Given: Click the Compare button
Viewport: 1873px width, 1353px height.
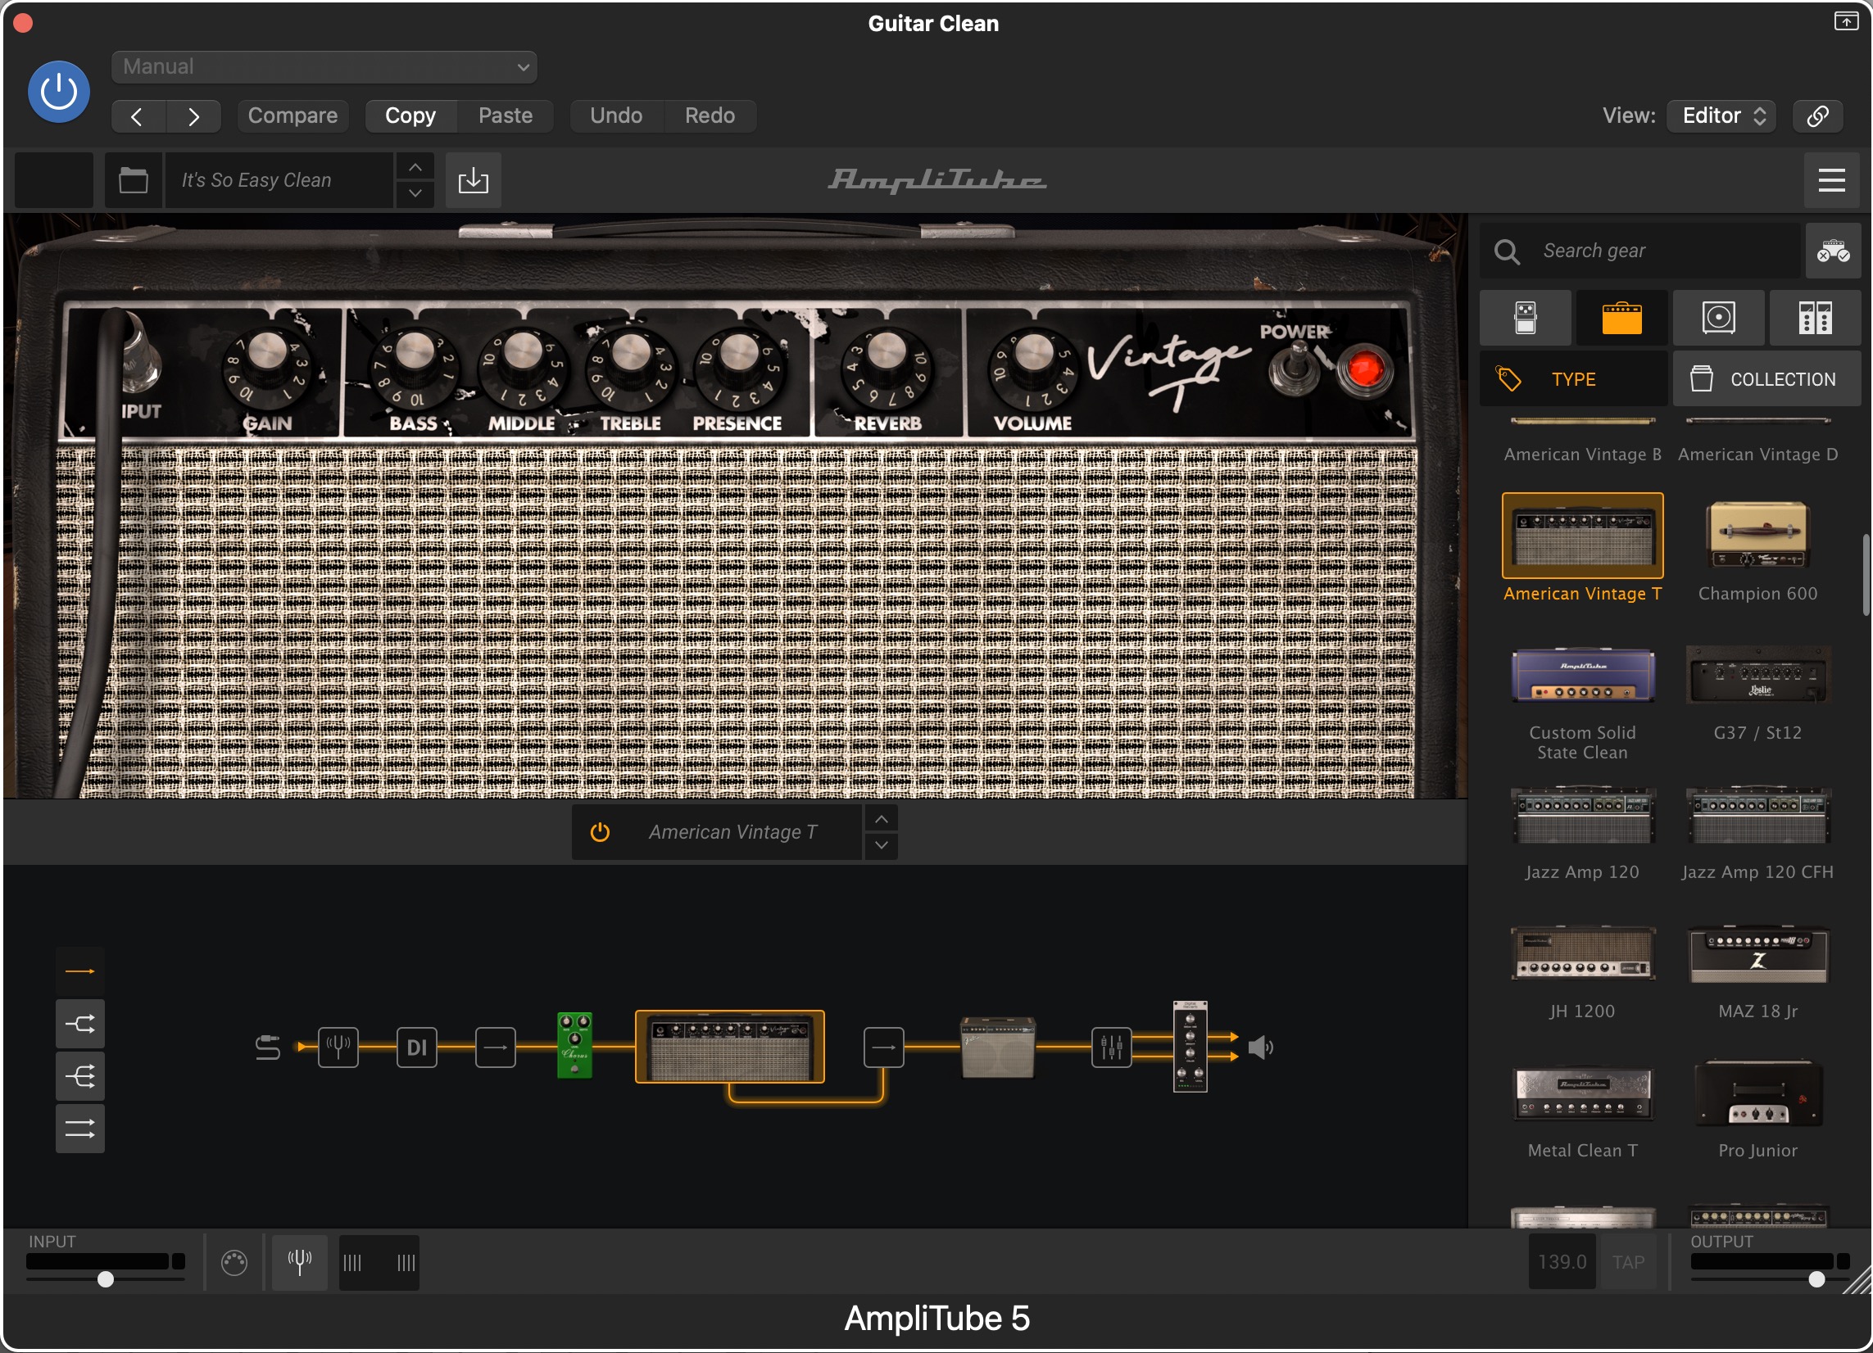Looking at the screenshot, I should pos(293,115).
